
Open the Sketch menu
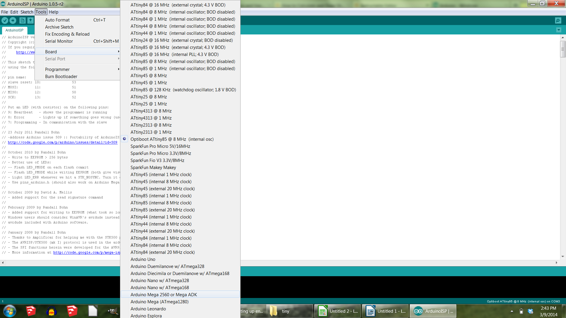(x=27, y=12)
